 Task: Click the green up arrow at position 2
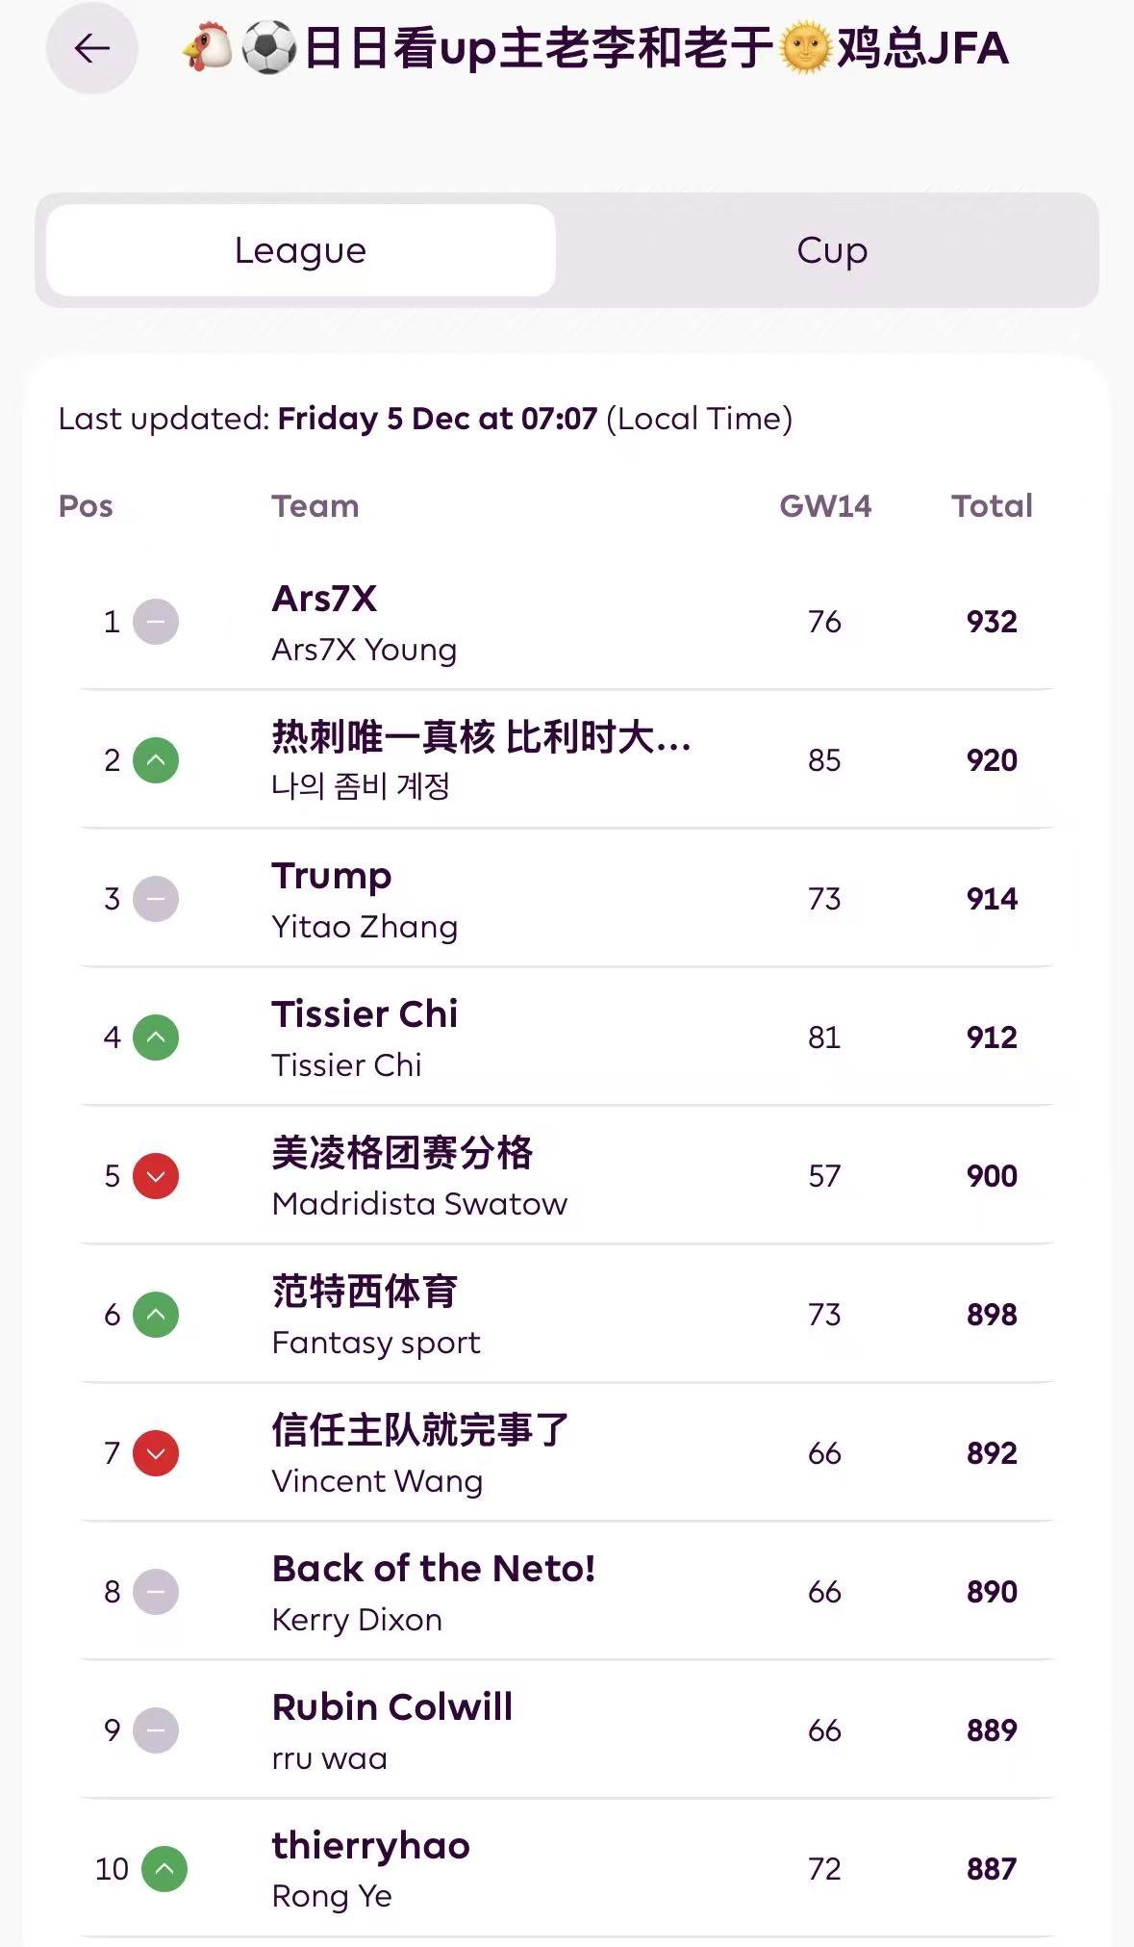156,760
